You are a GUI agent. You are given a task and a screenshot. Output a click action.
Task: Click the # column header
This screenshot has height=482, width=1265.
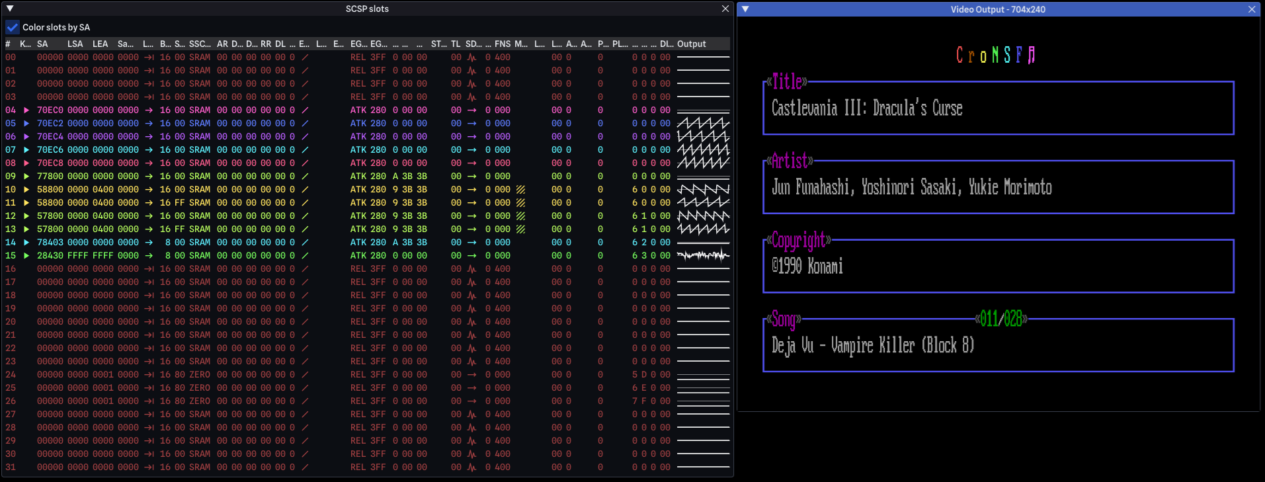click(8, 44)
